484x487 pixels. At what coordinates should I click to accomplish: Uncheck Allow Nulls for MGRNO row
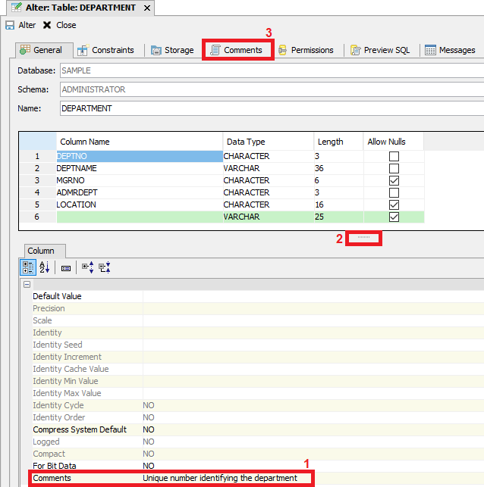click(393, 181)
